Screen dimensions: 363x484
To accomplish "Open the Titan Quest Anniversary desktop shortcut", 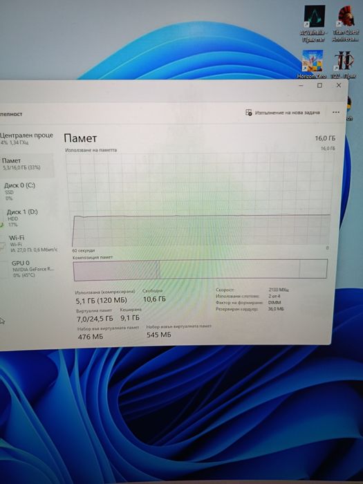I will [x=346, y=24].
